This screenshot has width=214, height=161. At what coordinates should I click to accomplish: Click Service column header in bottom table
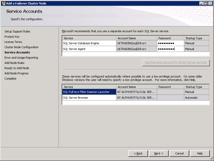point(89,87)
